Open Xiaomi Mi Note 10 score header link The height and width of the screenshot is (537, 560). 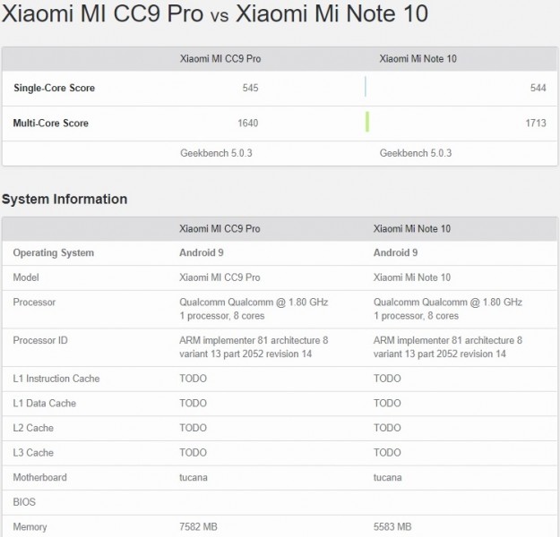tap(418, 59)
